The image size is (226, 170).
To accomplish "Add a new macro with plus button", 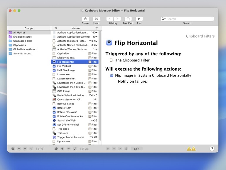I will click(63, 149).
